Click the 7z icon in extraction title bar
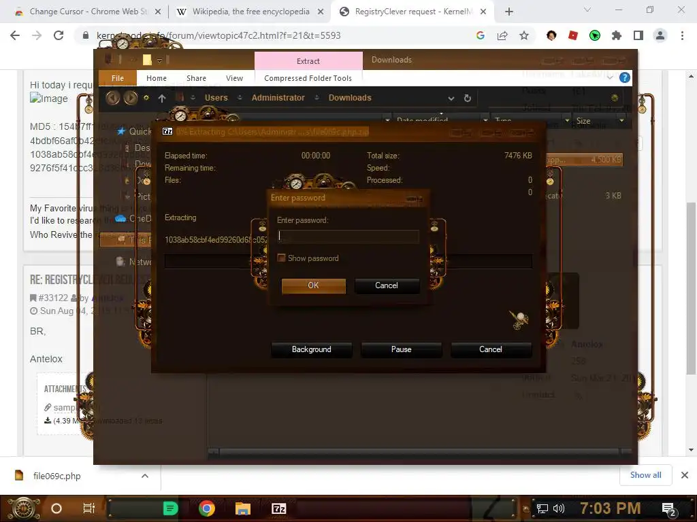Viewport: 697px width, 522px height. 167,131
